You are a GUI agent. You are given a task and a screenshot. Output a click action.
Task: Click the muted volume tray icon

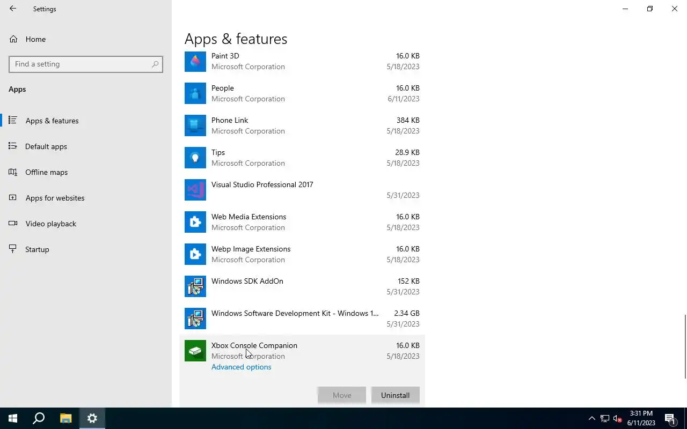[617, 418]
